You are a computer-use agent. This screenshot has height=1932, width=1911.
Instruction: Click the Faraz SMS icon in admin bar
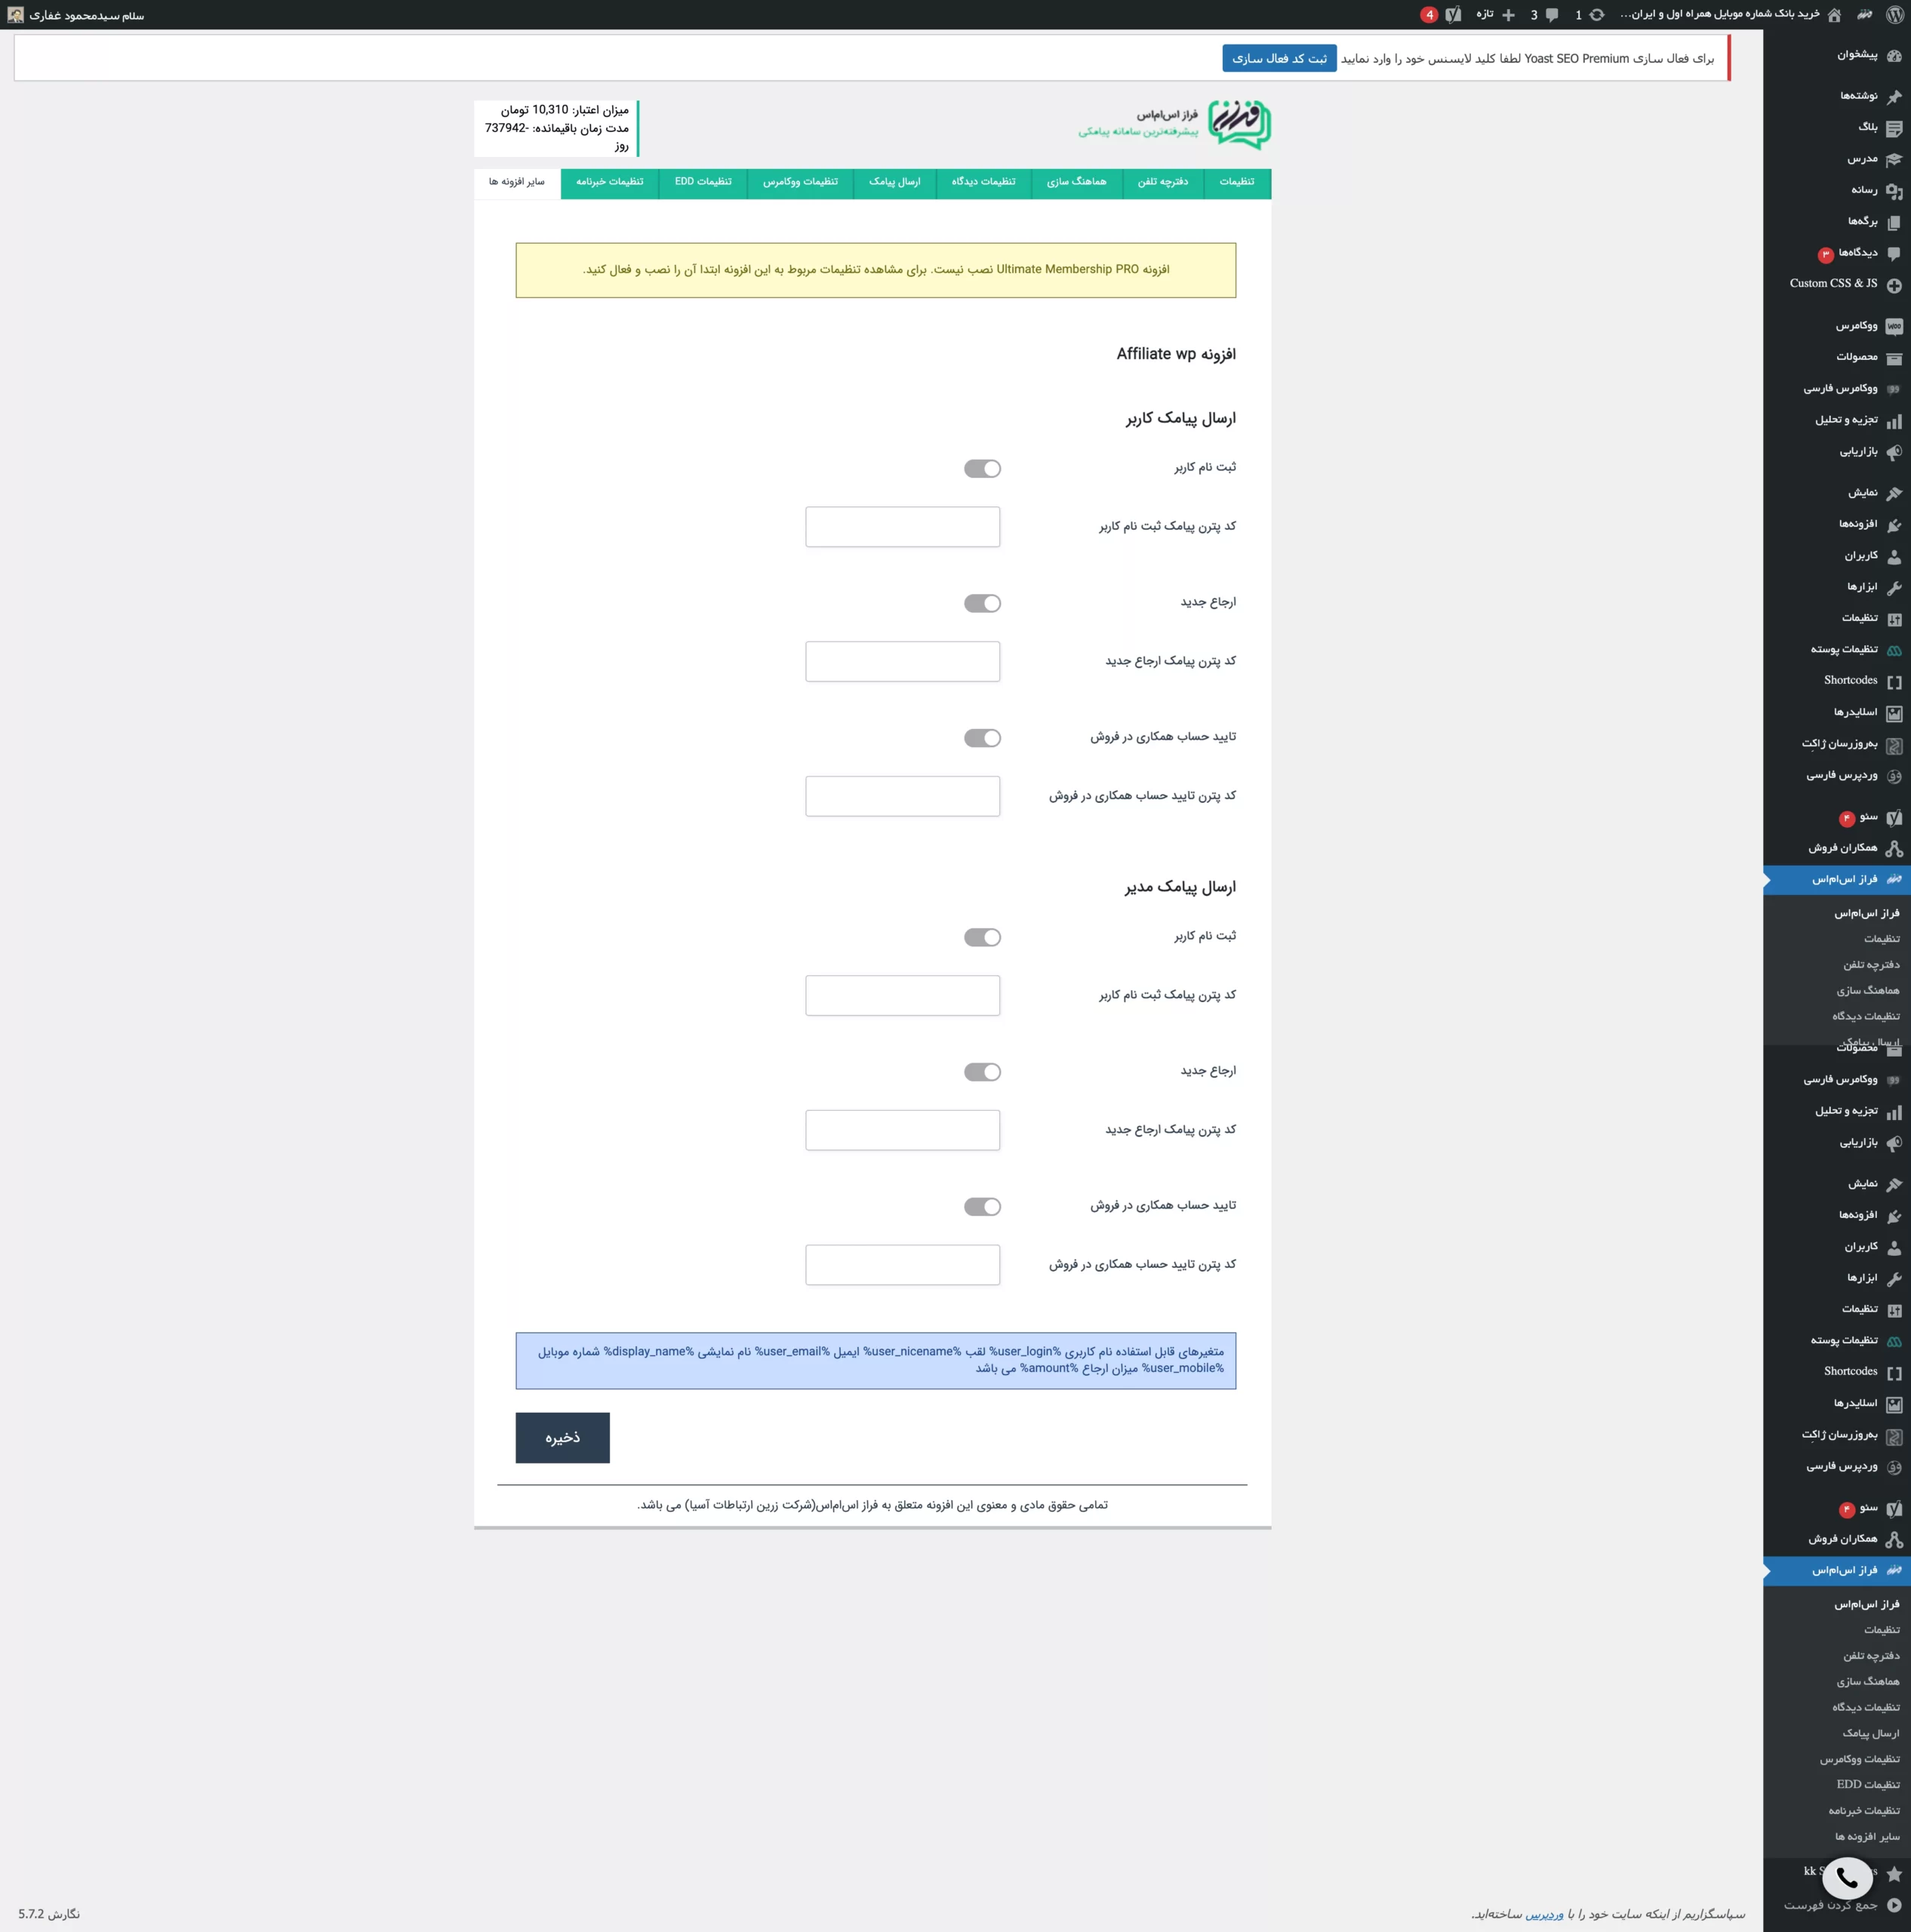1865,15
